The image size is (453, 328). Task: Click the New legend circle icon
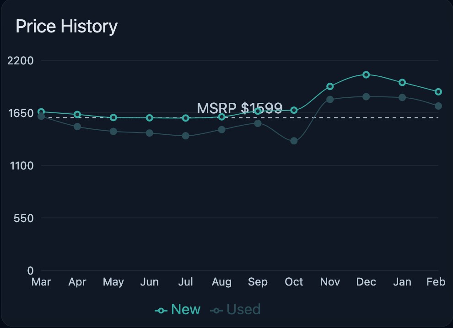point(161,311)
